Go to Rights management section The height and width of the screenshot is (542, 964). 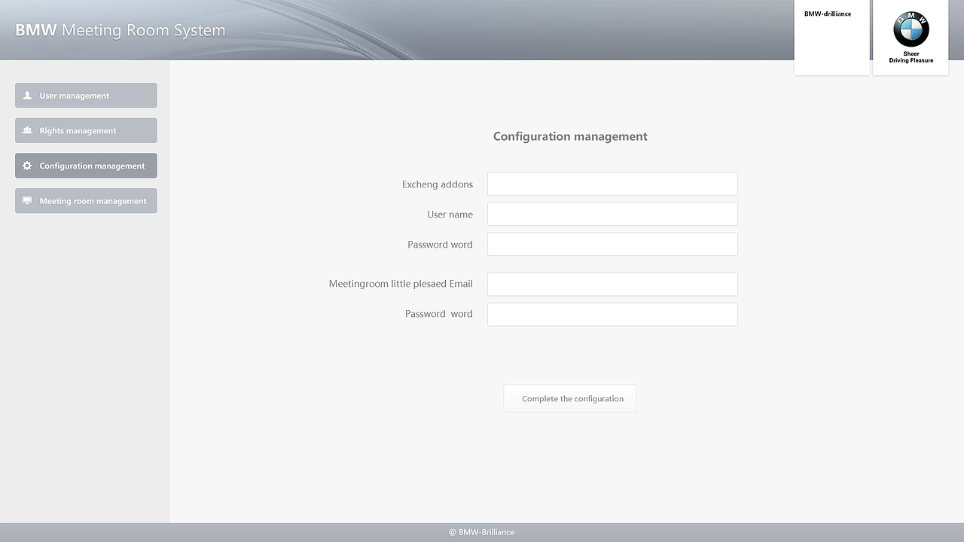[86, 130]
